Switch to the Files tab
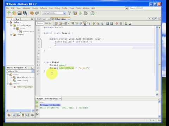The width and height of the screenshot is (169, 126). [17, 19]
